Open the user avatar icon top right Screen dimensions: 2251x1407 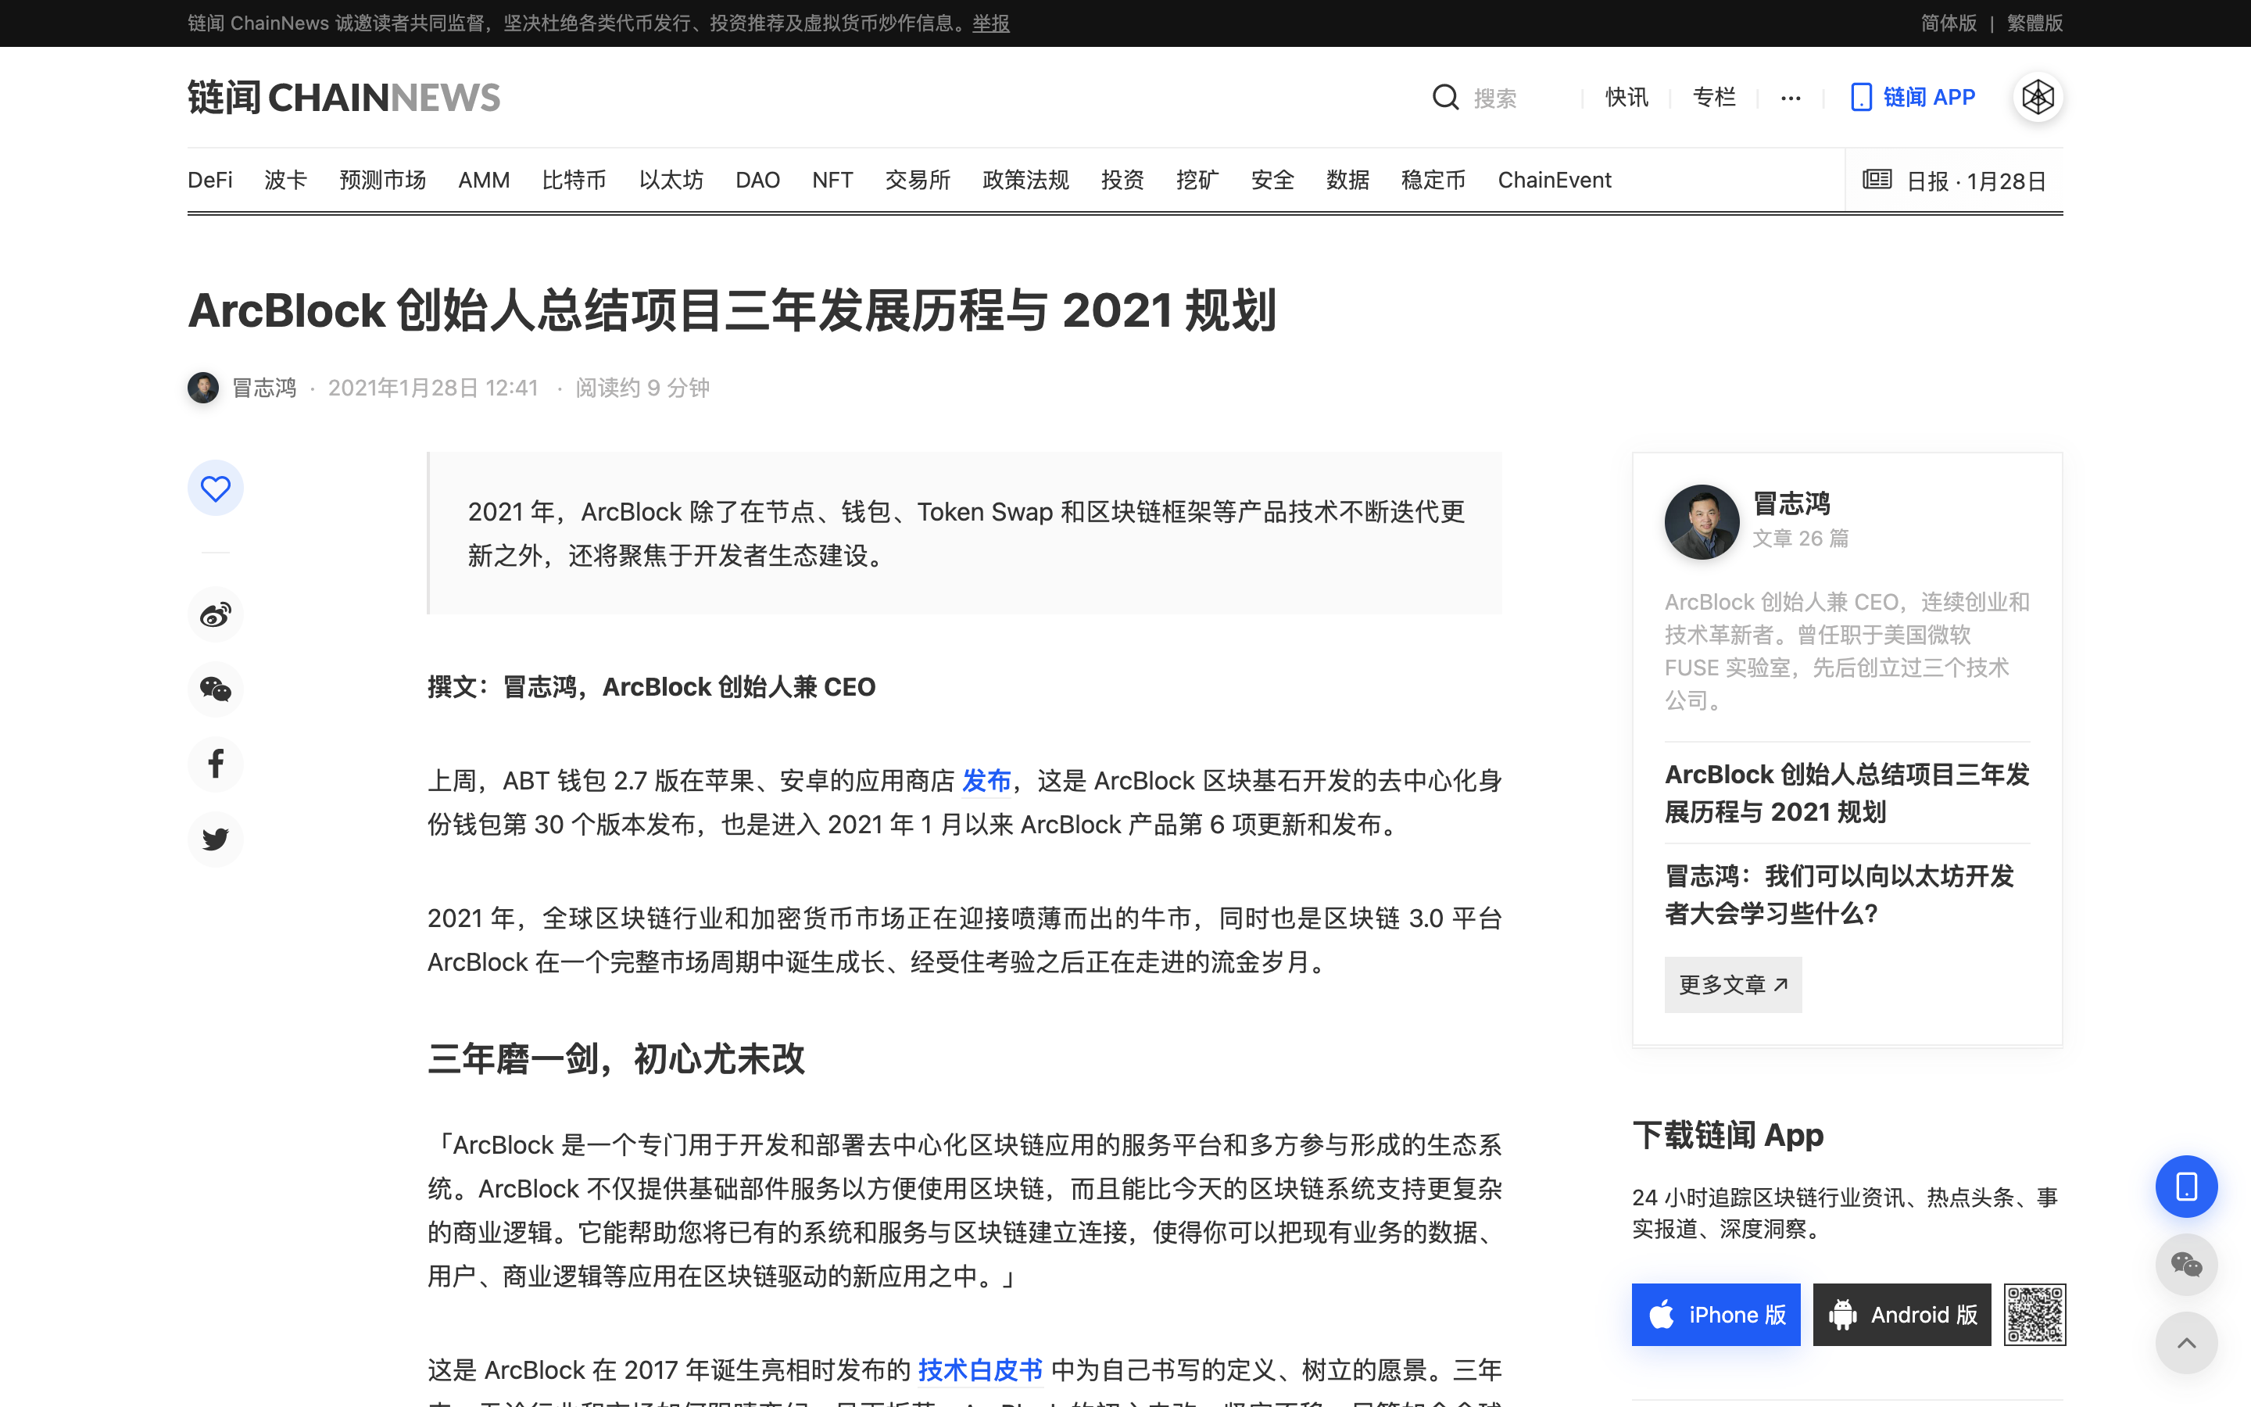click(x=2037, y=97)
